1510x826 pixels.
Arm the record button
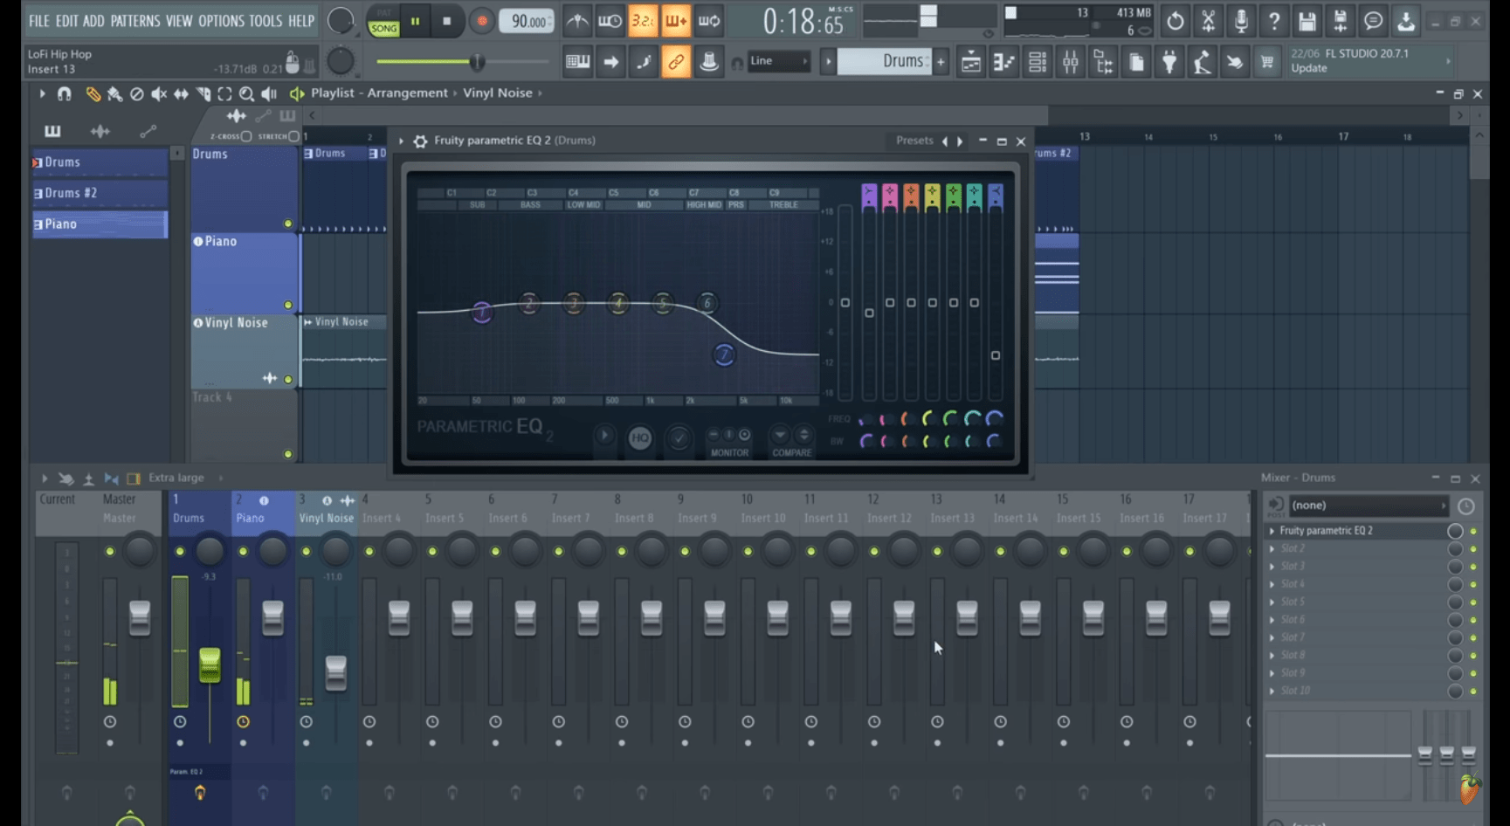481,21
